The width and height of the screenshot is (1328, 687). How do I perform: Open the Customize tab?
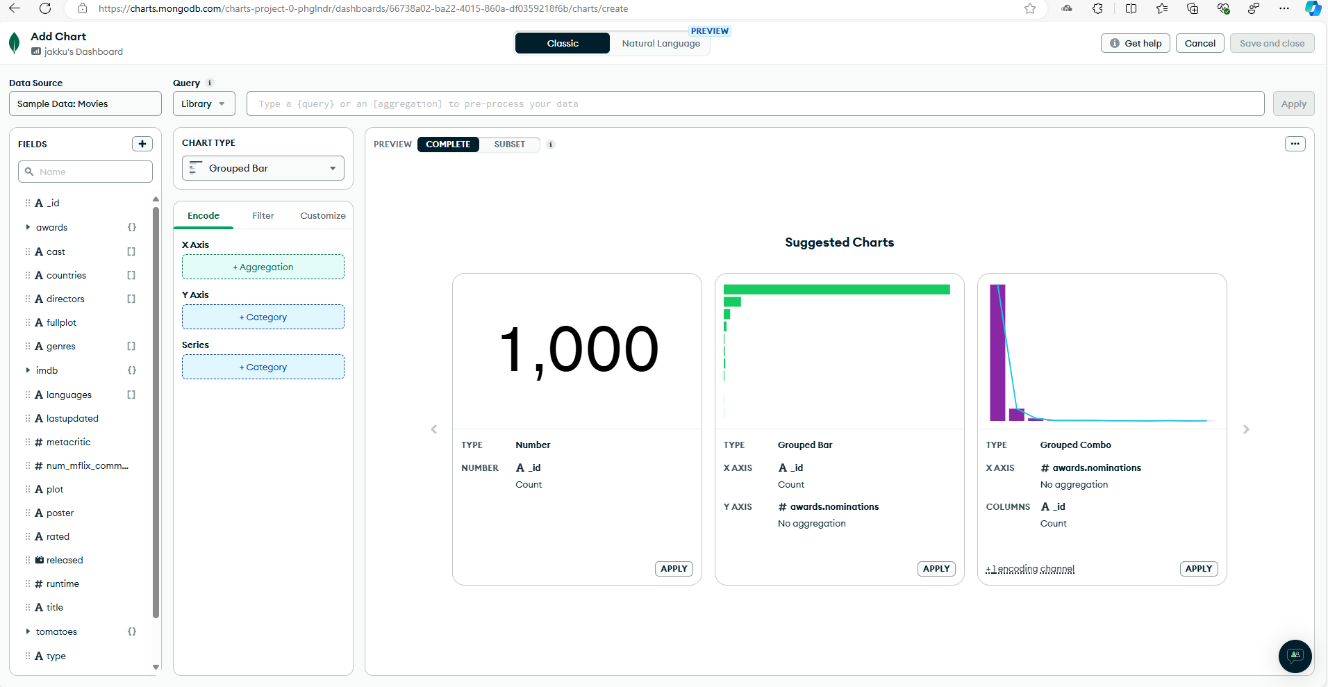click(x=323, y=215)
